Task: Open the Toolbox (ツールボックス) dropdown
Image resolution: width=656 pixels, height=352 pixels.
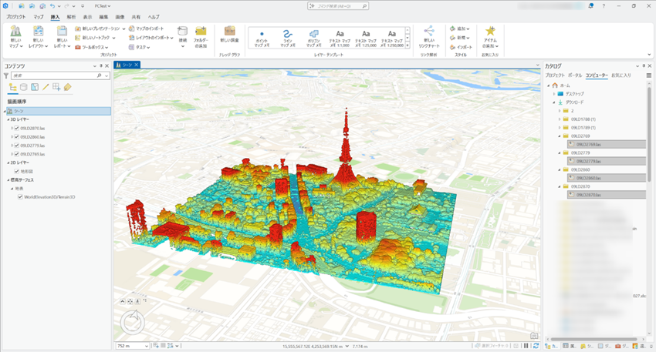Action: pyautogui.click(x=107, y=48)
